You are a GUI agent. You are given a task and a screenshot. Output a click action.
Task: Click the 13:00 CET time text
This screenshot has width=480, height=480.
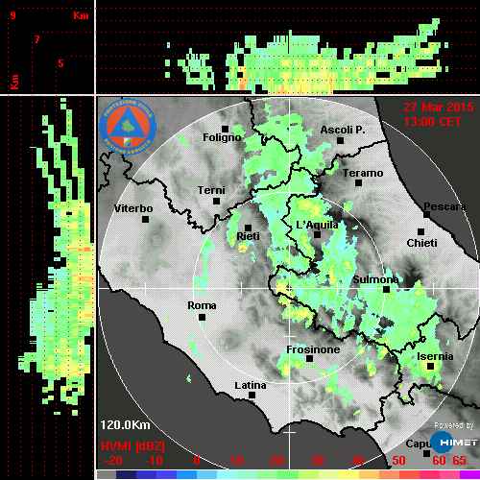click(432, 122)
